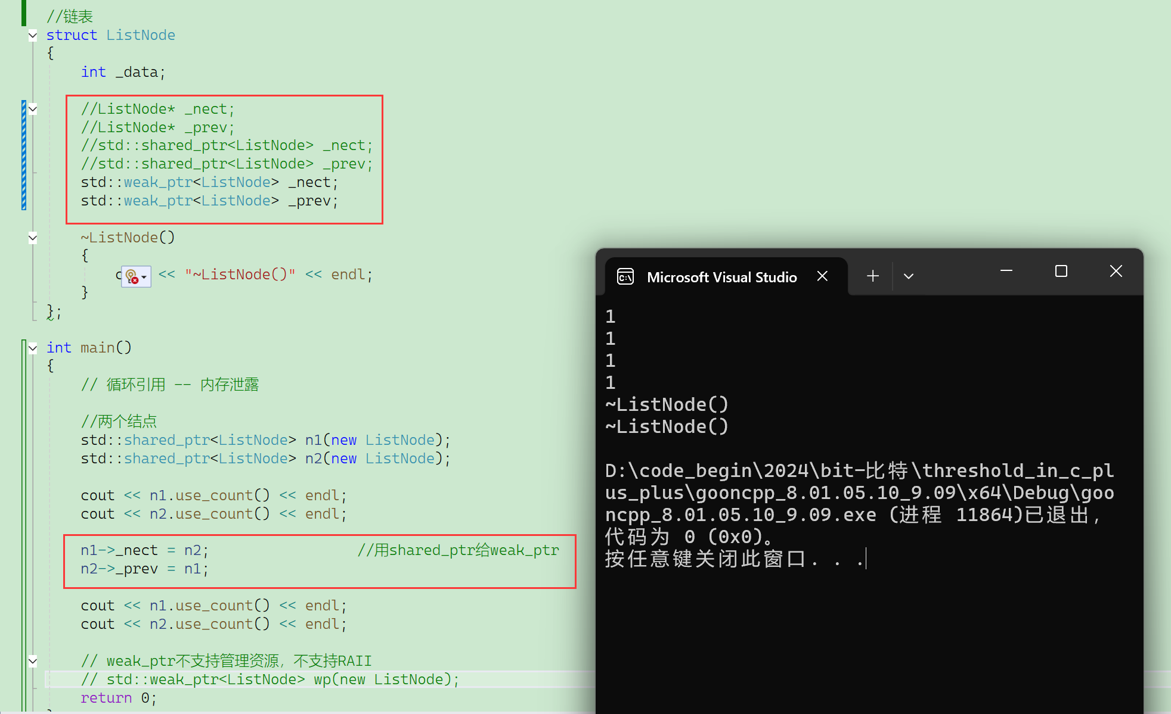1171x714 pixels.
Task: Open the lightbulb quick actions dropdown arrow
Action: pyautogui.click(x=144, y=277)
